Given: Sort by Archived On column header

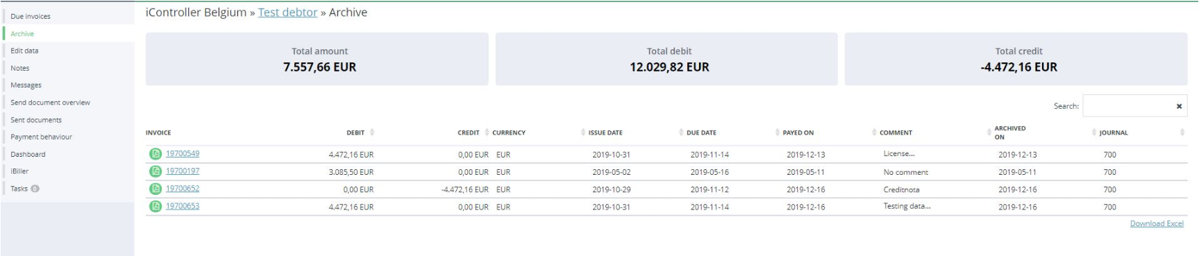Looking at the screenshot, I should click(1009, 133).
